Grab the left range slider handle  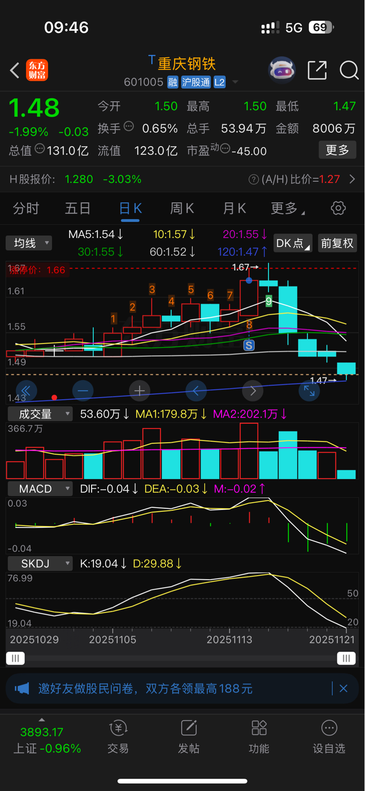point(15,658)
